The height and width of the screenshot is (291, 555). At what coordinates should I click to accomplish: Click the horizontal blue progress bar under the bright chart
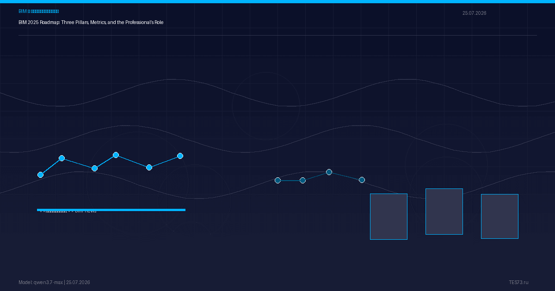click(111, 210)
